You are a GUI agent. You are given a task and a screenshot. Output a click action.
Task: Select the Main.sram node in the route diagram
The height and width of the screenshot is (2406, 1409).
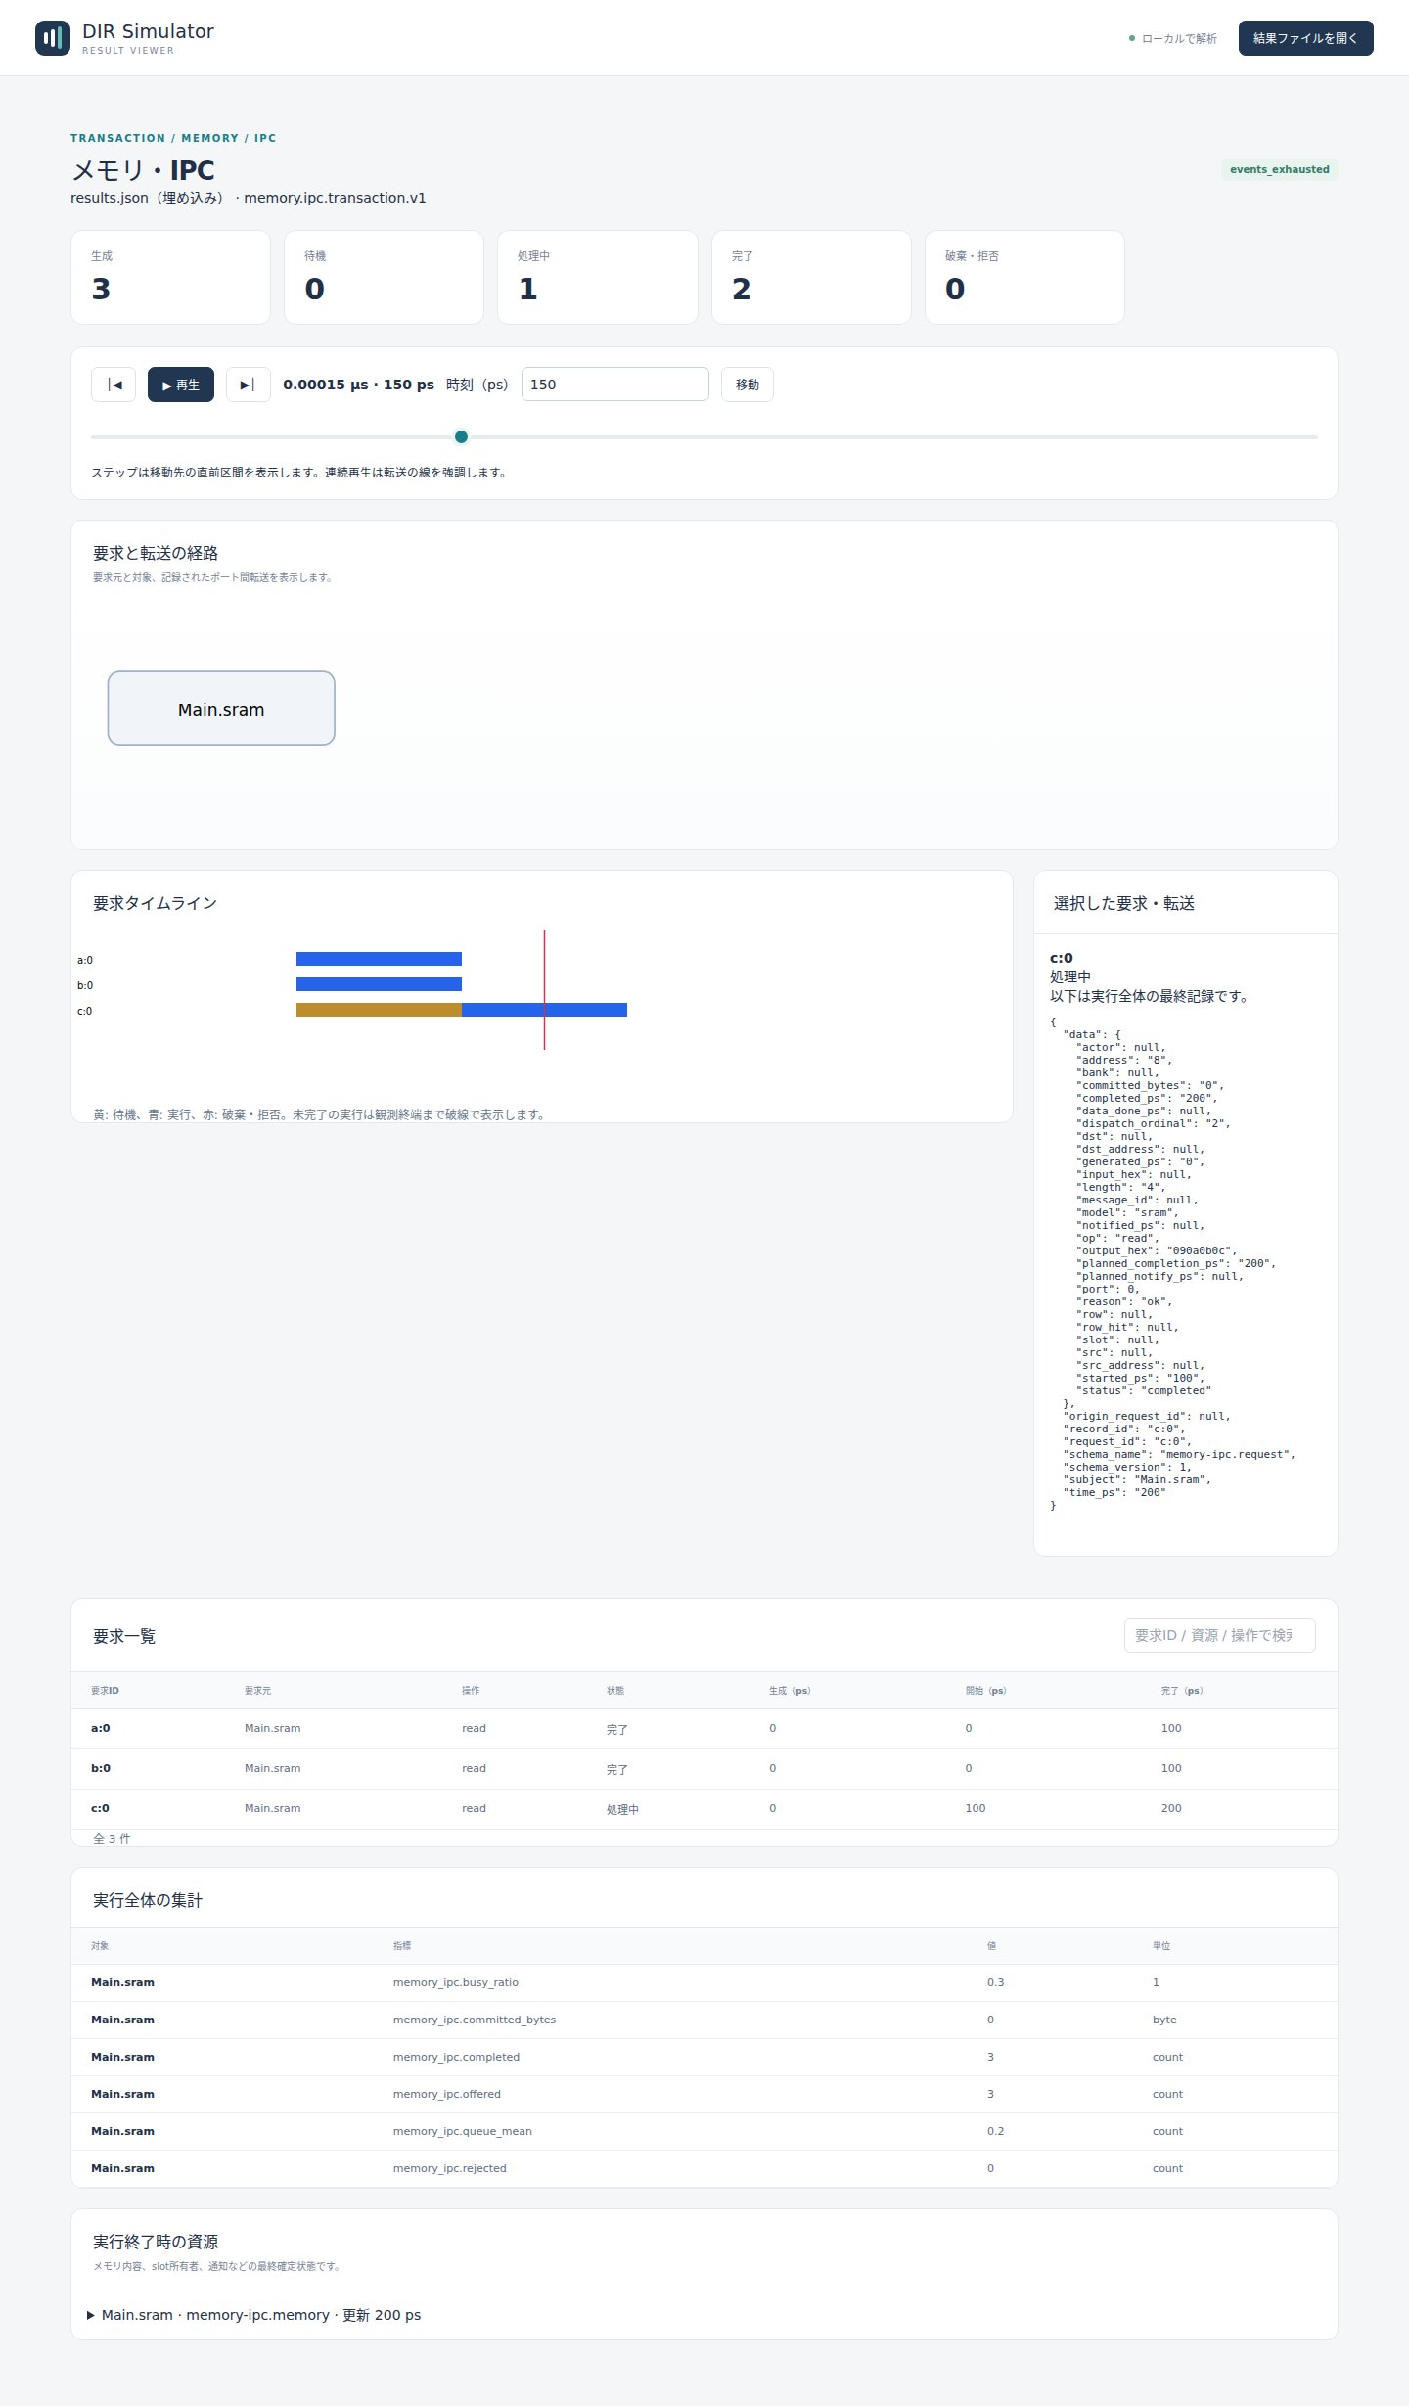[x=221, y=708]
